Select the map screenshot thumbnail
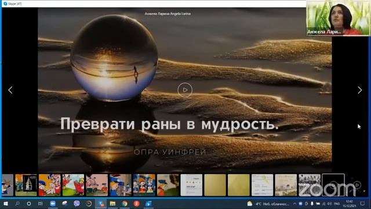Screen dimensions: 371x209 click(x=263, y=185)
